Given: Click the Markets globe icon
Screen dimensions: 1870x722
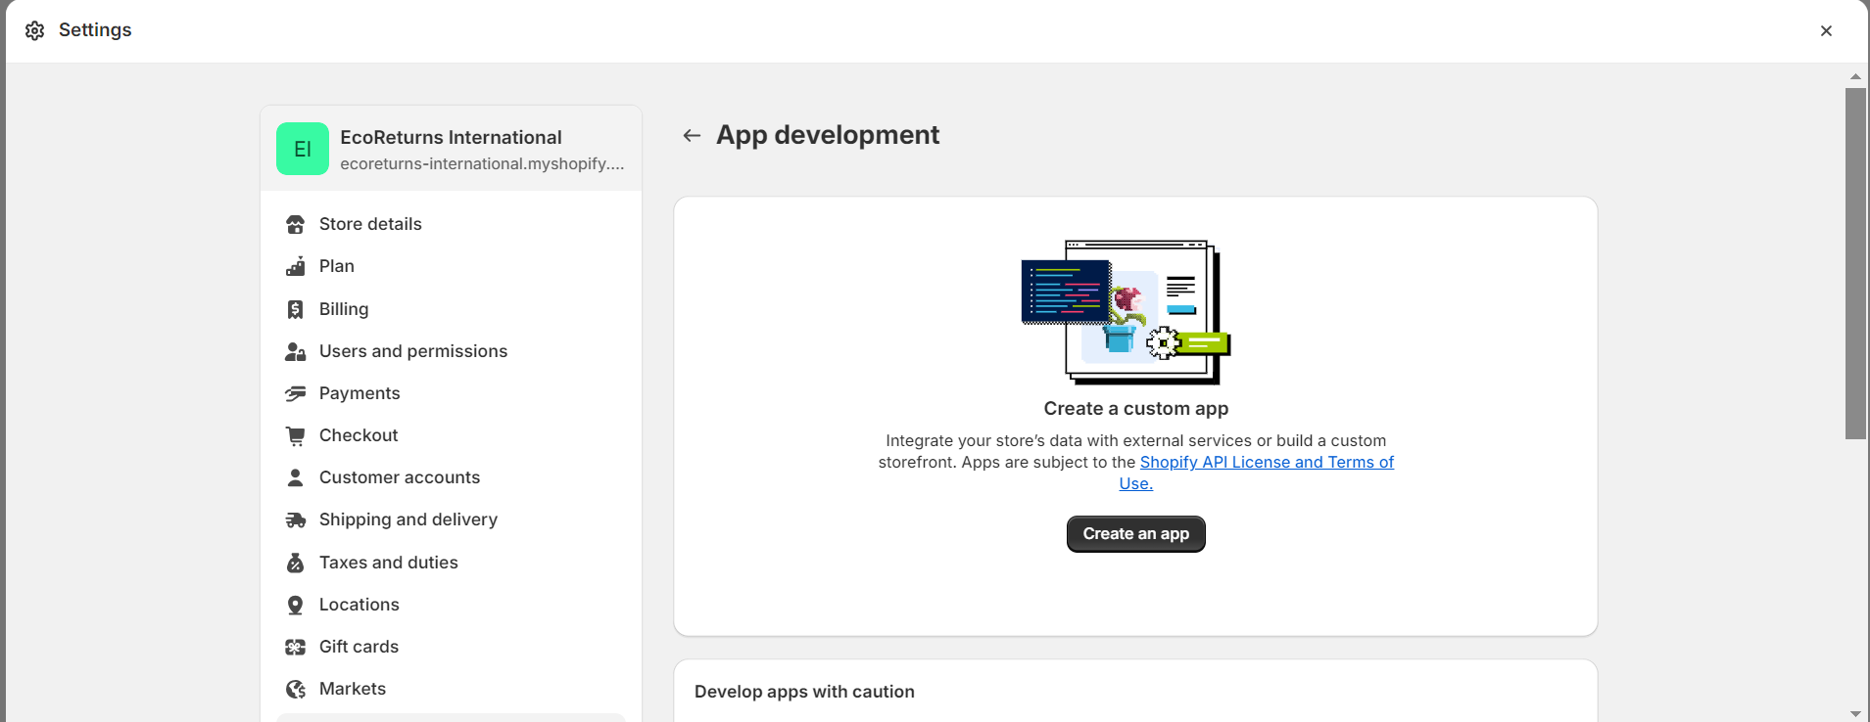Looking at the screenshot, I should click(x=295, y=690).
